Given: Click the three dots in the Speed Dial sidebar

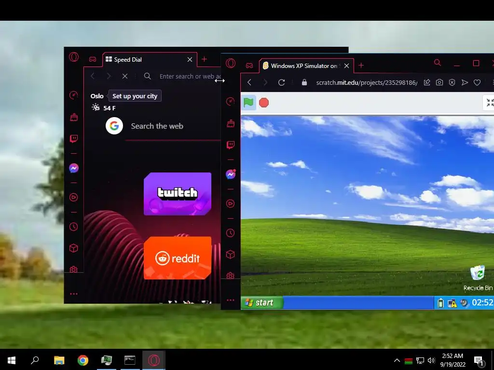Looking at the screenshot, I should (x=73, y=294).
